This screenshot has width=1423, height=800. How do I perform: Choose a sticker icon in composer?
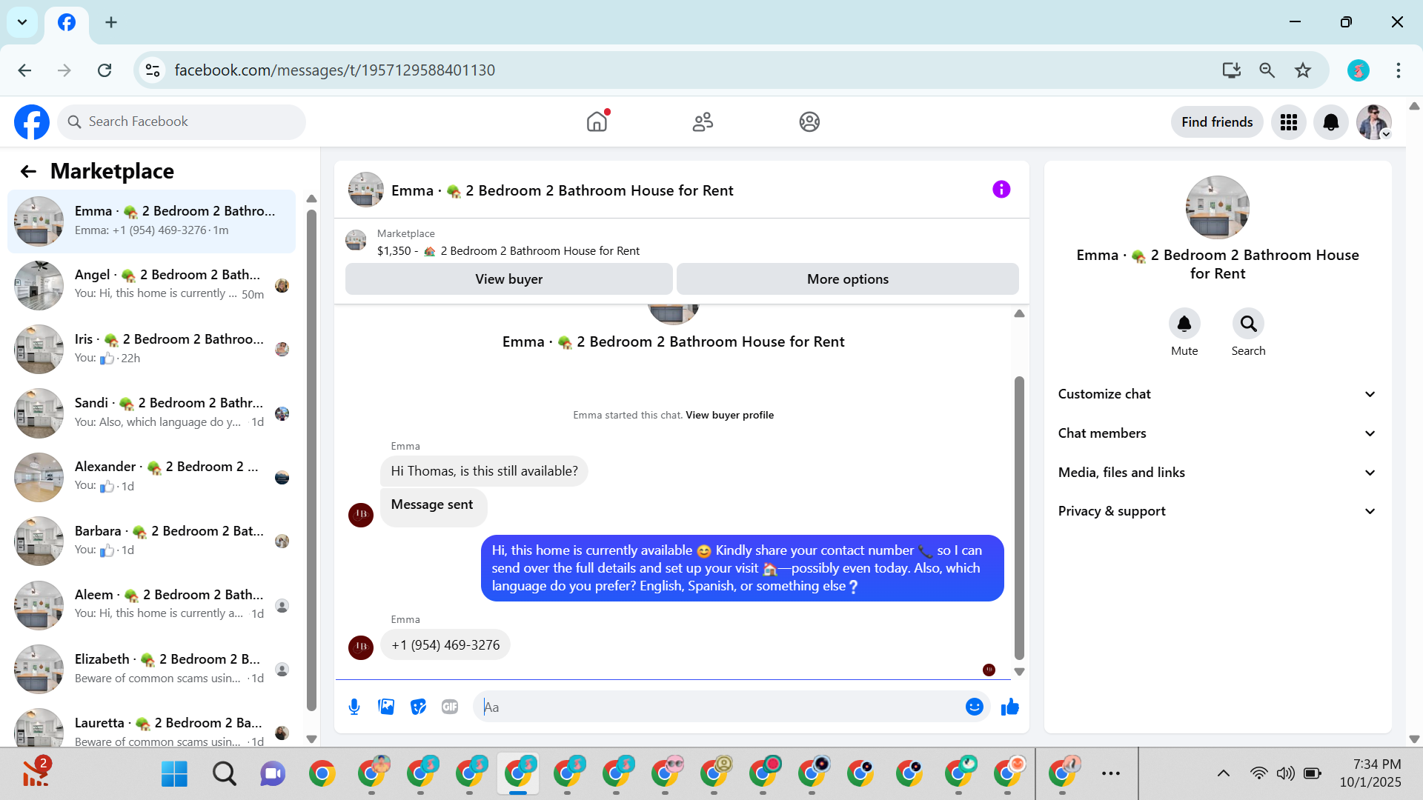point(418,707)
